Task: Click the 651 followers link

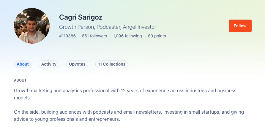Action: click(x=94, y=36)
